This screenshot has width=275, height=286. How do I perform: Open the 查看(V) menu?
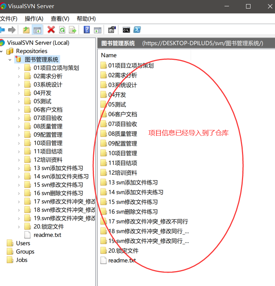tap(60, 19)
